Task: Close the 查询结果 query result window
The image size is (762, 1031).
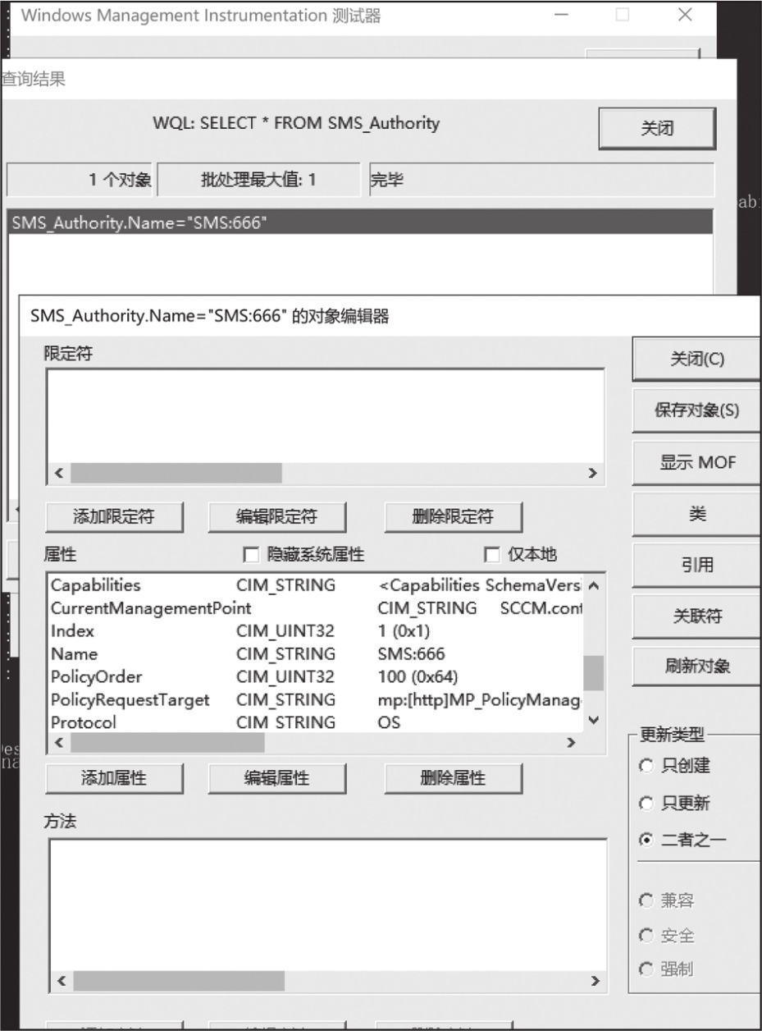Action: (x=657, y=129)
